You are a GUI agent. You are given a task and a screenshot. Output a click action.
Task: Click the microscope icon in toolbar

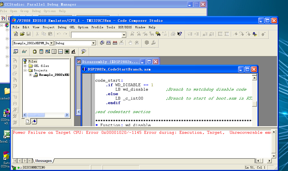(73, 51)
